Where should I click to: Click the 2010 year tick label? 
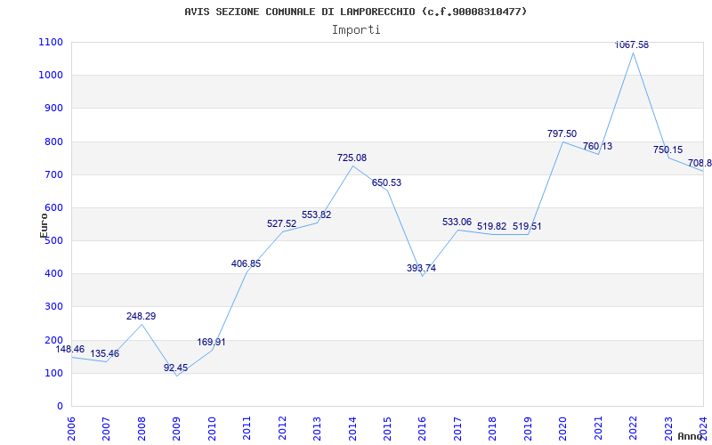pyautogui.click(x=212, y=429)
